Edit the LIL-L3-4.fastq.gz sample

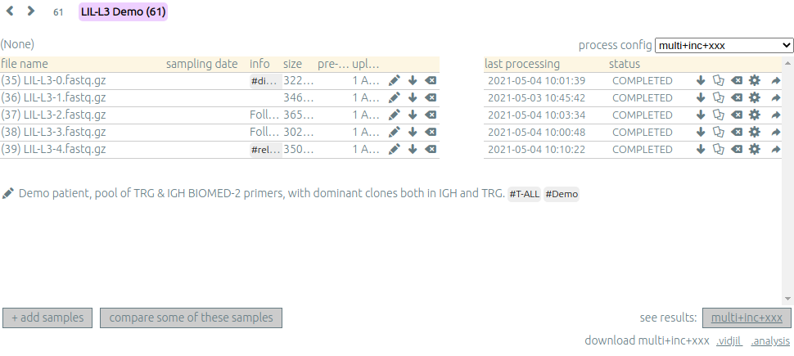coord(395,150)
